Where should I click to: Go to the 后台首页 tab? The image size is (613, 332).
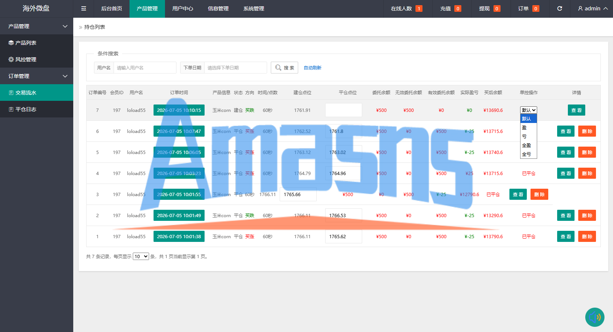112,8
